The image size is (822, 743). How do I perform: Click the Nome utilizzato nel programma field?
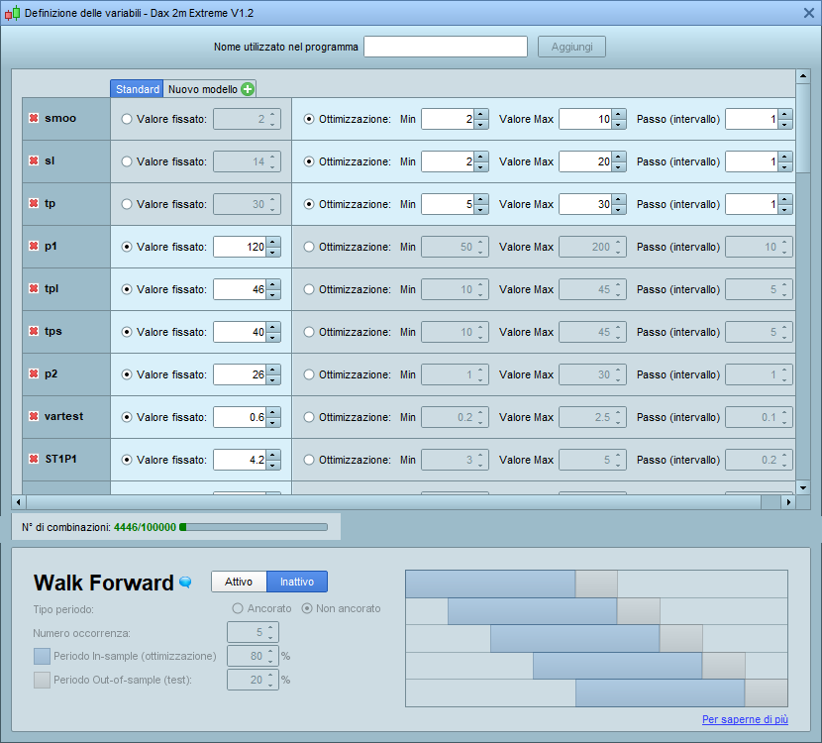(446, 47)
